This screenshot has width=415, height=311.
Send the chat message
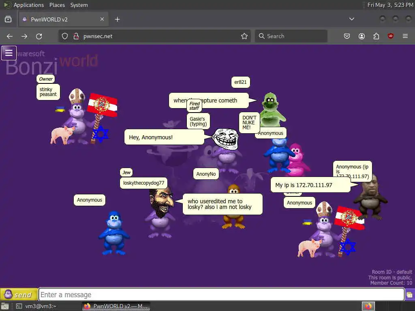click(x=19, y=294)
